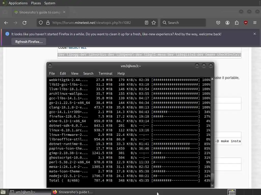Open the terminal Help menu

pyautogui.click(x=121, y=73)
